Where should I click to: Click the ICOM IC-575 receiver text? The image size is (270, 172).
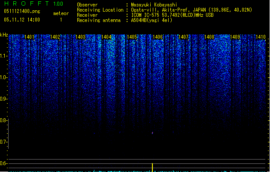pyautogui.click(x=173, y=15)
